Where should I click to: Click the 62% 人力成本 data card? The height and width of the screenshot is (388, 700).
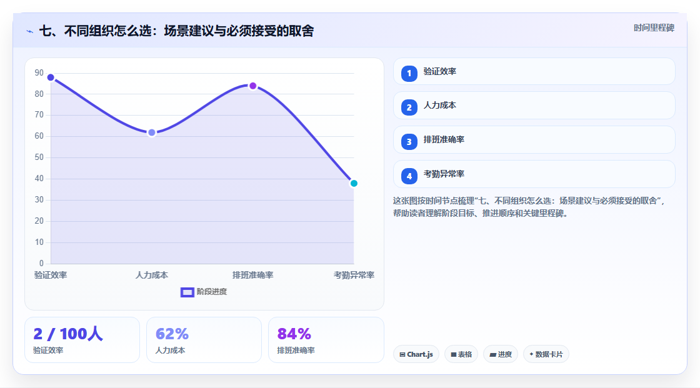(x=204, y=340)
